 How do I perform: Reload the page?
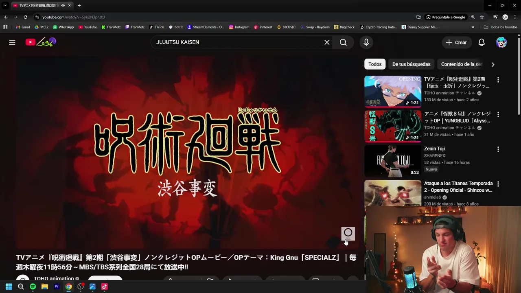(25, 17)
